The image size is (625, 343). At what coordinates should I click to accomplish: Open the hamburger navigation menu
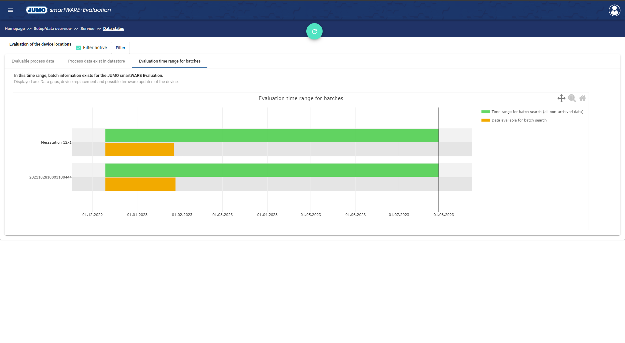pos(10,10)
